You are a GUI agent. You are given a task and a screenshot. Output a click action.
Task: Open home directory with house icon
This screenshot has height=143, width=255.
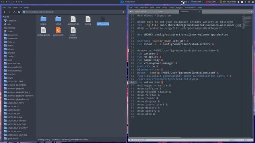[x=19, y=12]
